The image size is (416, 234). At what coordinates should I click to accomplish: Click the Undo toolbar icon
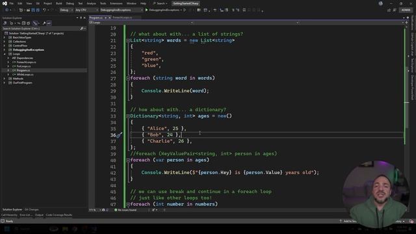(44, 10)
